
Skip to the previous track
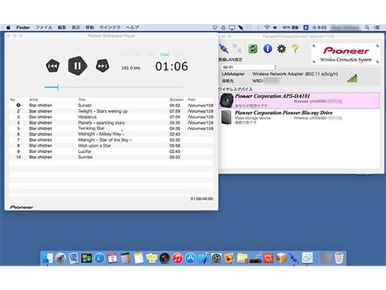[53, 65]
